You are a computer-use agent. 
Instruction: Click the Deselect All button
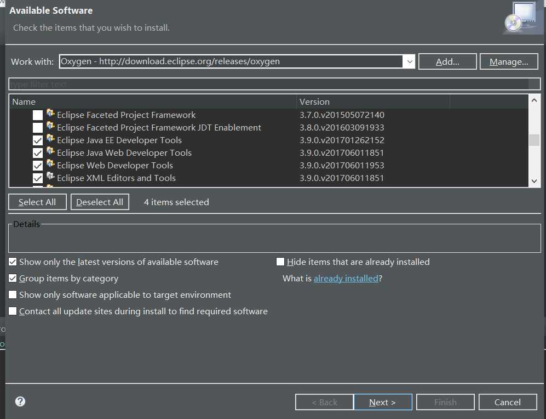(x=100, y=202)
